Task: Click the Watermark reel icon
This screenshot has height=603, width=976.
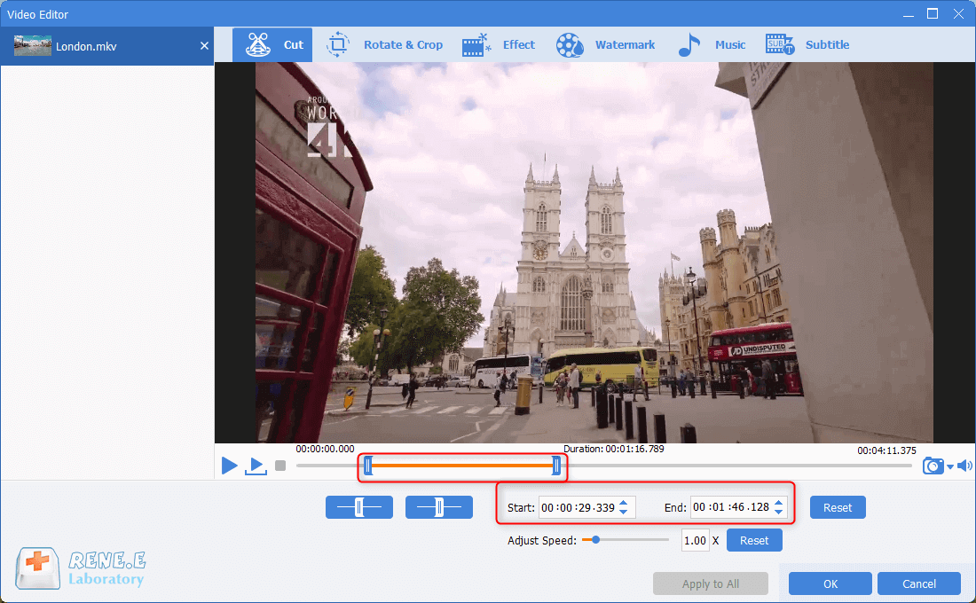Action: pyautogui.click(x=570, y=45)
